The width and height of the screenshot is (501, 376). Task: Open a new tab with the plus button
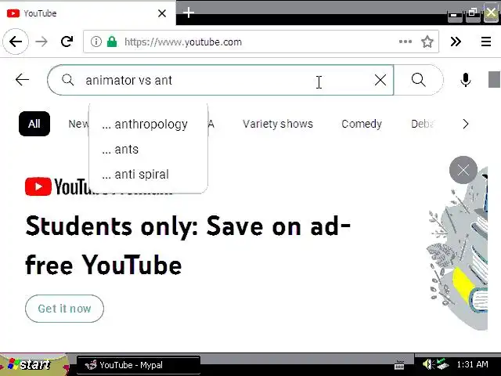point(189,13)
